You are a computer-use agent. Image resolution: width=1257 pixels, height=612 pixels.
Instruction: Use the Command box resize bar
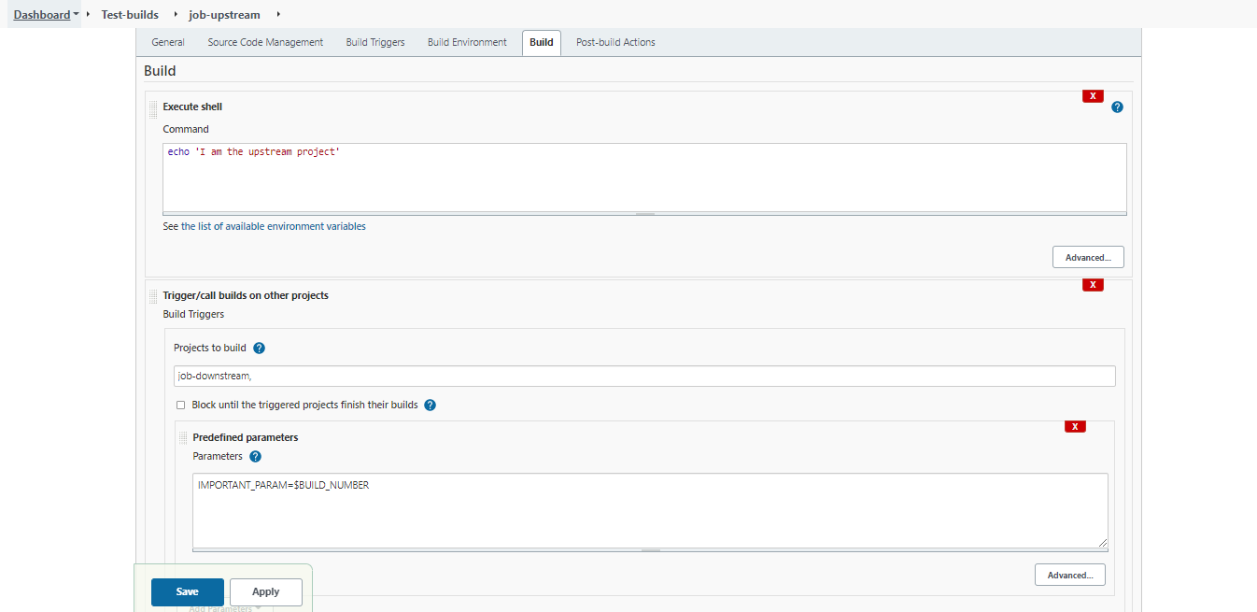644,214
